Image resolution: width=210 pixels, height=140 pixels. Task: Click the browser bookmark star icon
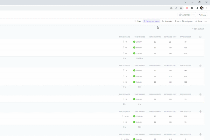click(x=181, y=8)
